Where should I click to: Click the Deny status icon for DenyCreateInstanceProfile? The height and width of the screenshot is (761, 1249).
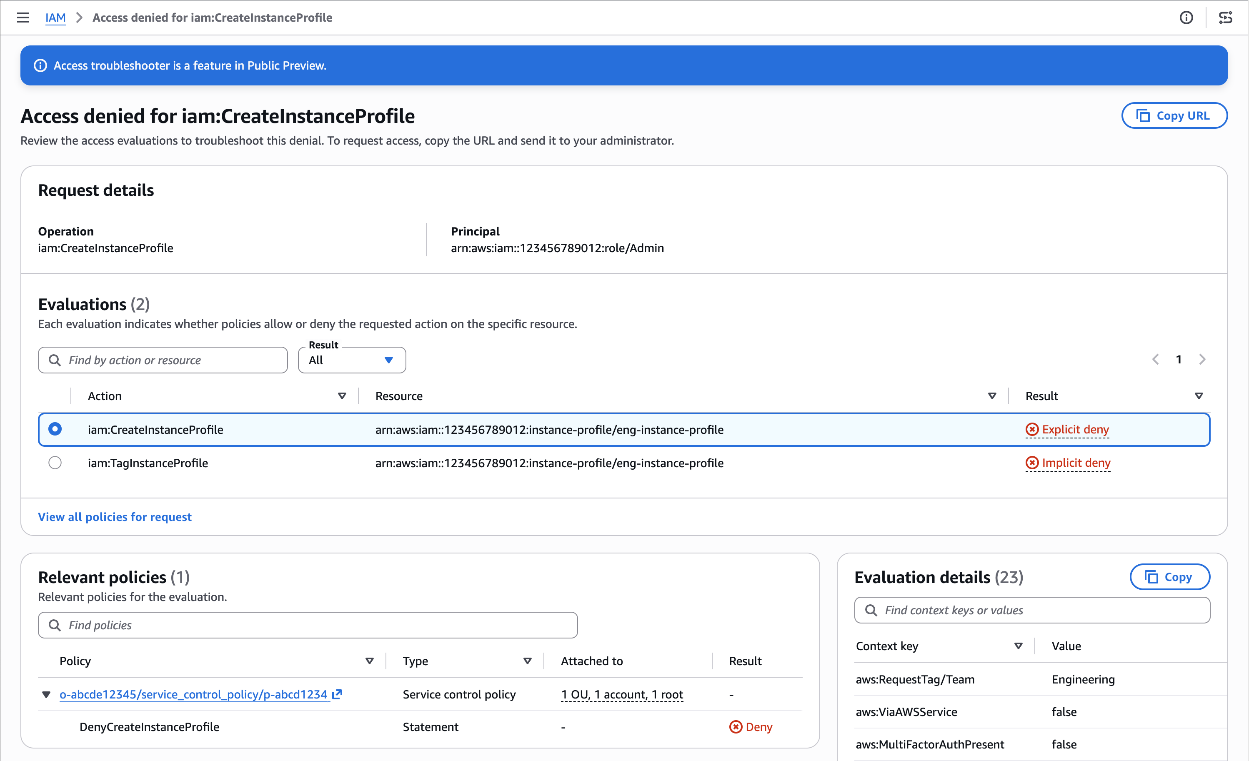pyautogui.click(x=736, y=727)
